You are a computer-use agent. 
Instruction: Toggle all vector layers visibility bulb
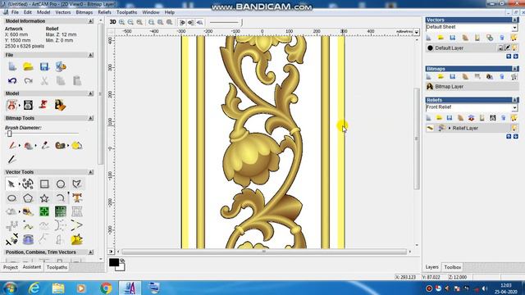[x=514, y=38]
